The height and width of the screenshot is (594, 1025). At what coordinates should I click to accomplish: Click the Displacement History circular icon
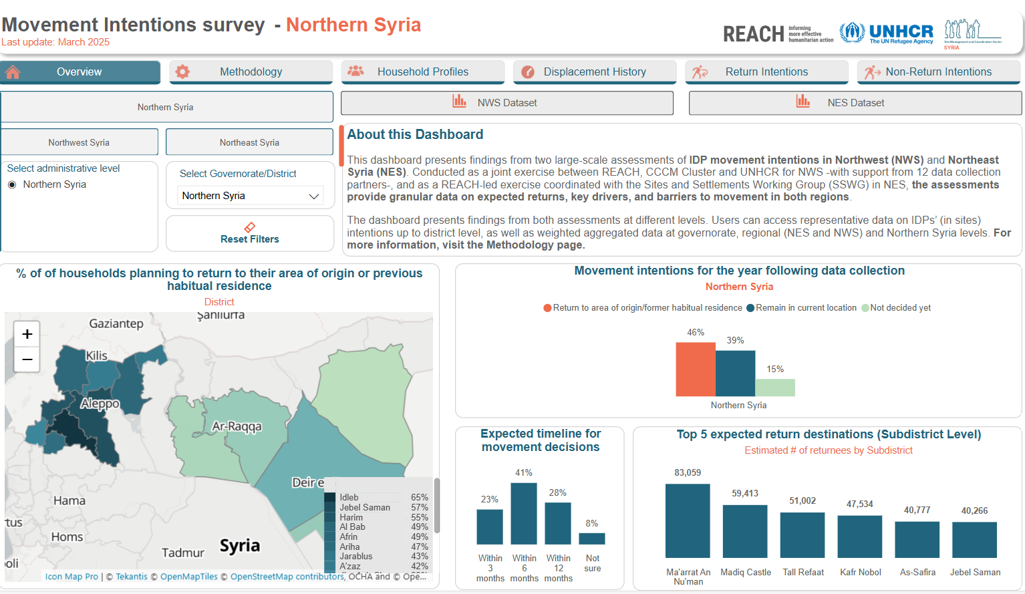528,72
